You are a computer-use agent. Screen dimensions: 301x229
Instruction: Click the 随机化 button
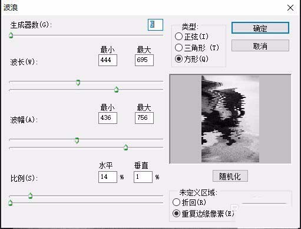[230, 176]
